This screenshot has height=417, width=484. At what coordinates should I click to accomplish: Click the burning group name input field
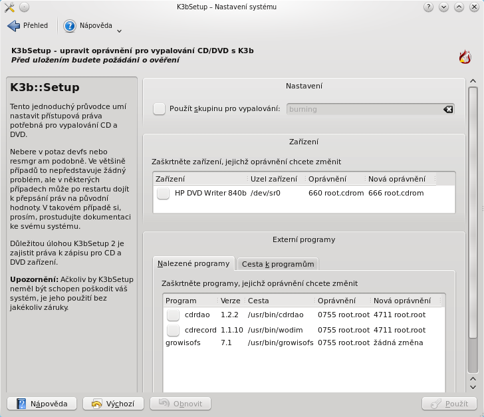pyautogui.click(x=370, y=109)
